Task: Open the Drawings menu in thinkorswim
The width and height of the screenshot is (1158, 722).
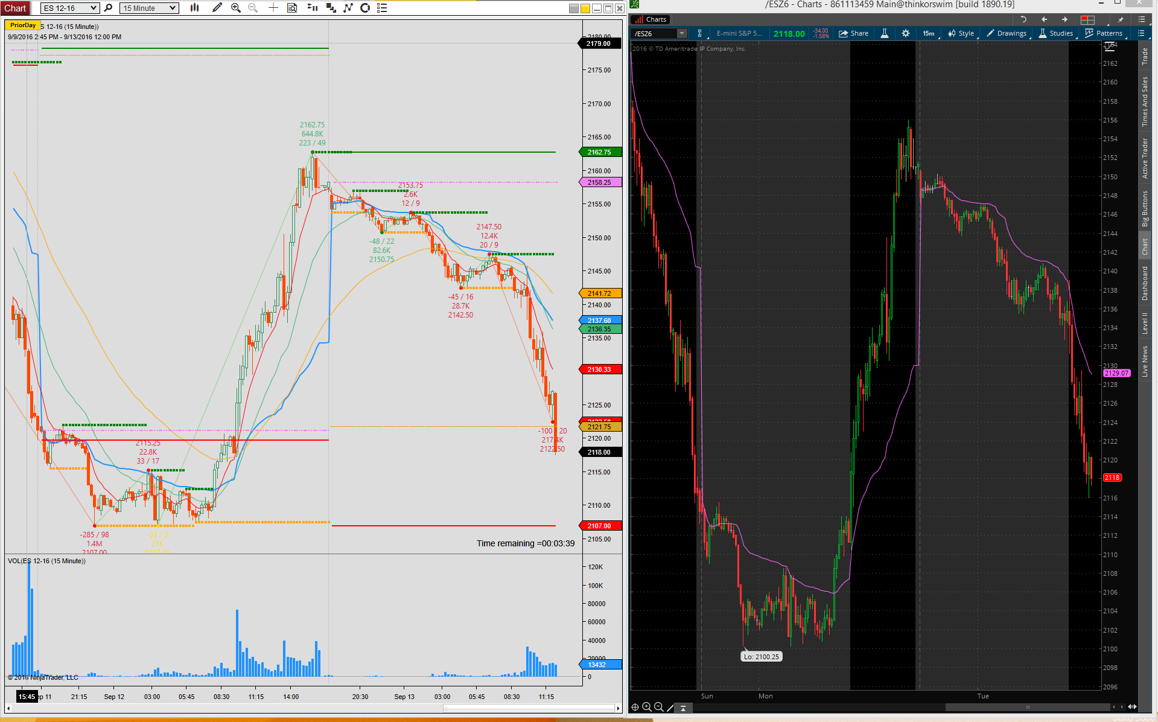Action: click(1007, 34)
